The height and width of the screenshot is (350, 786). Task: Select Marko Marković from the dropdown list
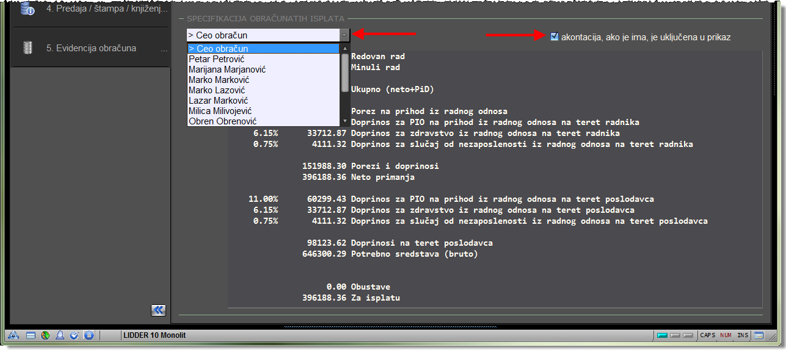(263, 80)
